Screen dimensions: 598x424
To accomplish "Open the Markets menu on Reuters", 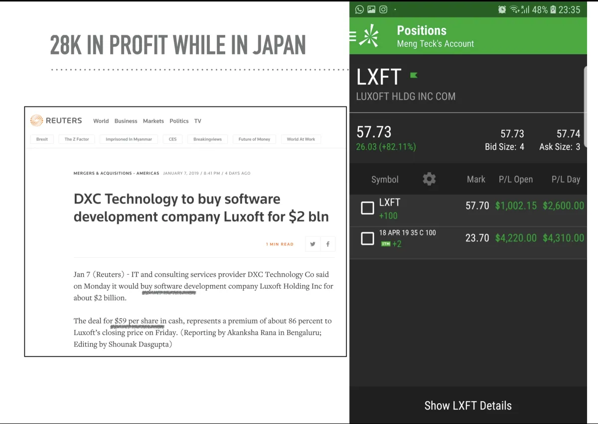I will (153, 121).
